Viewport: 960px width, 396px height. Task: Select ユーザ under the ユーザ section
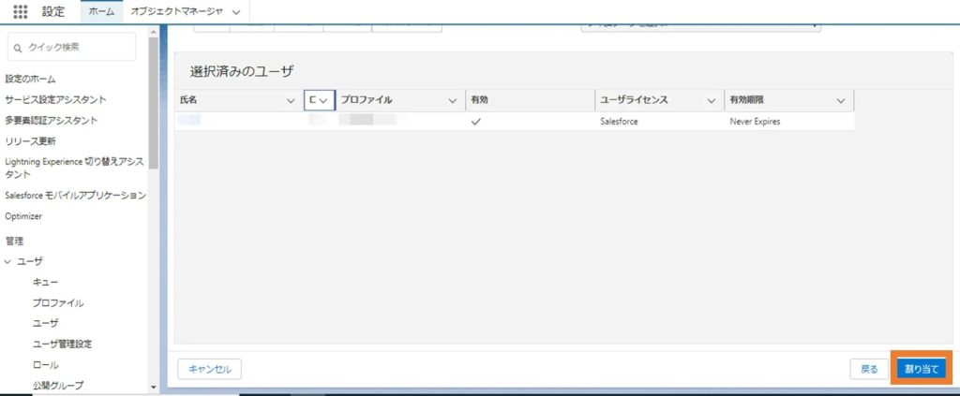click(x=45, y=323)
